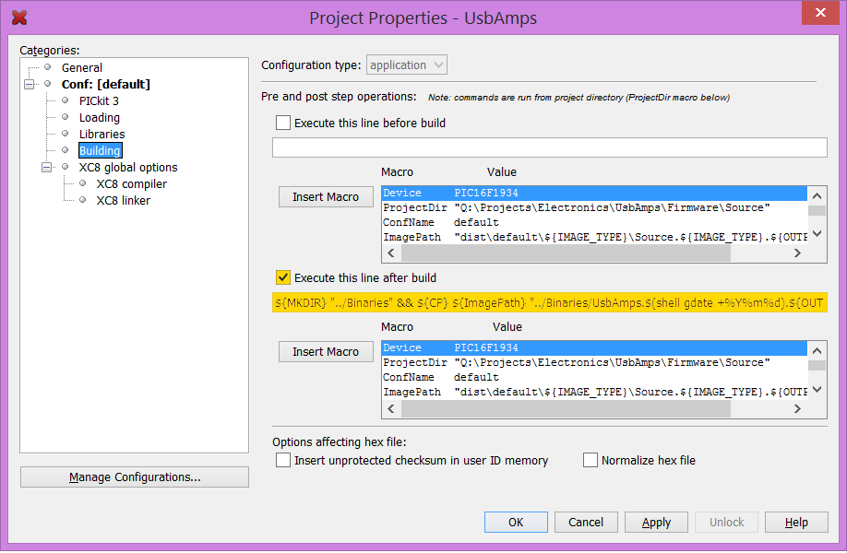
Task: Enable the Normalize hex file option
Action: click(x=591, y=460)
